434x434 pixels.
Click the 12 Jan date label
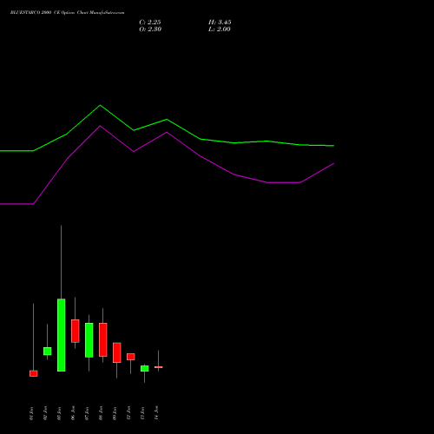coord(128,413)
